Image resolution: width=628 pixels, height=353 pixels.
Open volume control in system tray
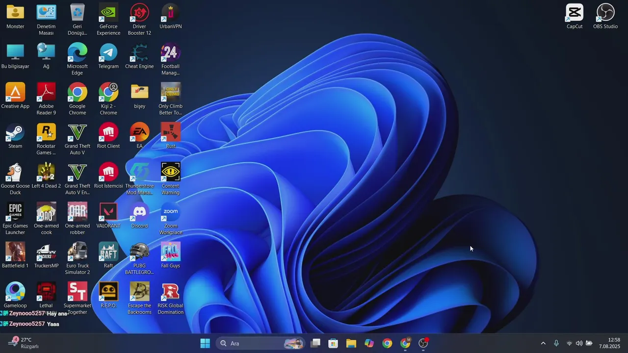[579, 343]
